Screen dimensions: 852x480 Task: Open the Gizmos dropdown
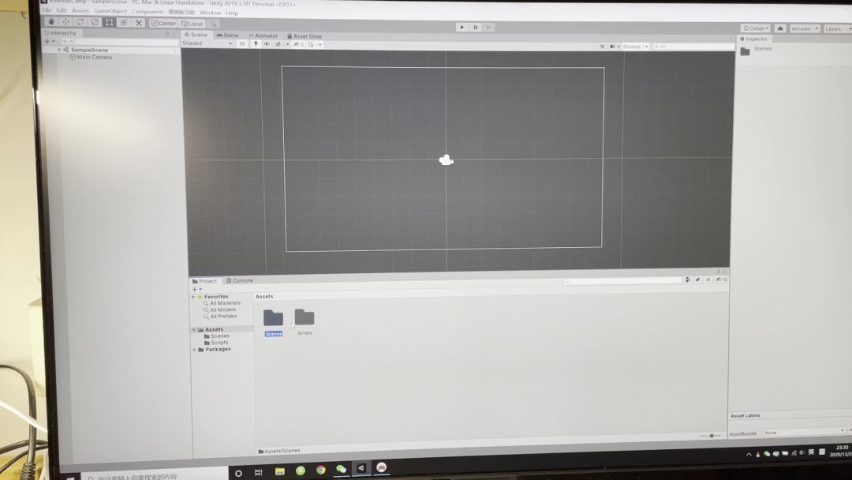click(x=635, y=47)
